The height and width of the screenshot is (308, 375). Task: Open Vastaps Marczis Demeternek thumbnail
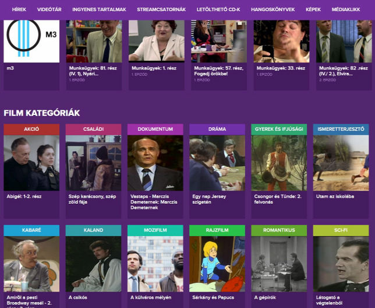tap(155, 163)
